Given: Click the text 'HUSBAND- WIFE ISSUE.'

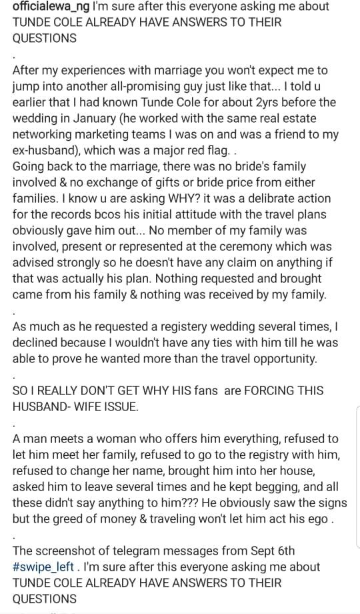Looking at the screenshot, I should click(75, 407).
